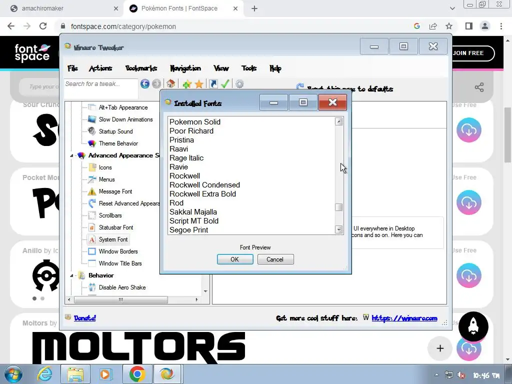This screenshot has height=384, width=512.
Task: Select Segoe Print font
Action: pyautogui.click(x=188, y=230)
